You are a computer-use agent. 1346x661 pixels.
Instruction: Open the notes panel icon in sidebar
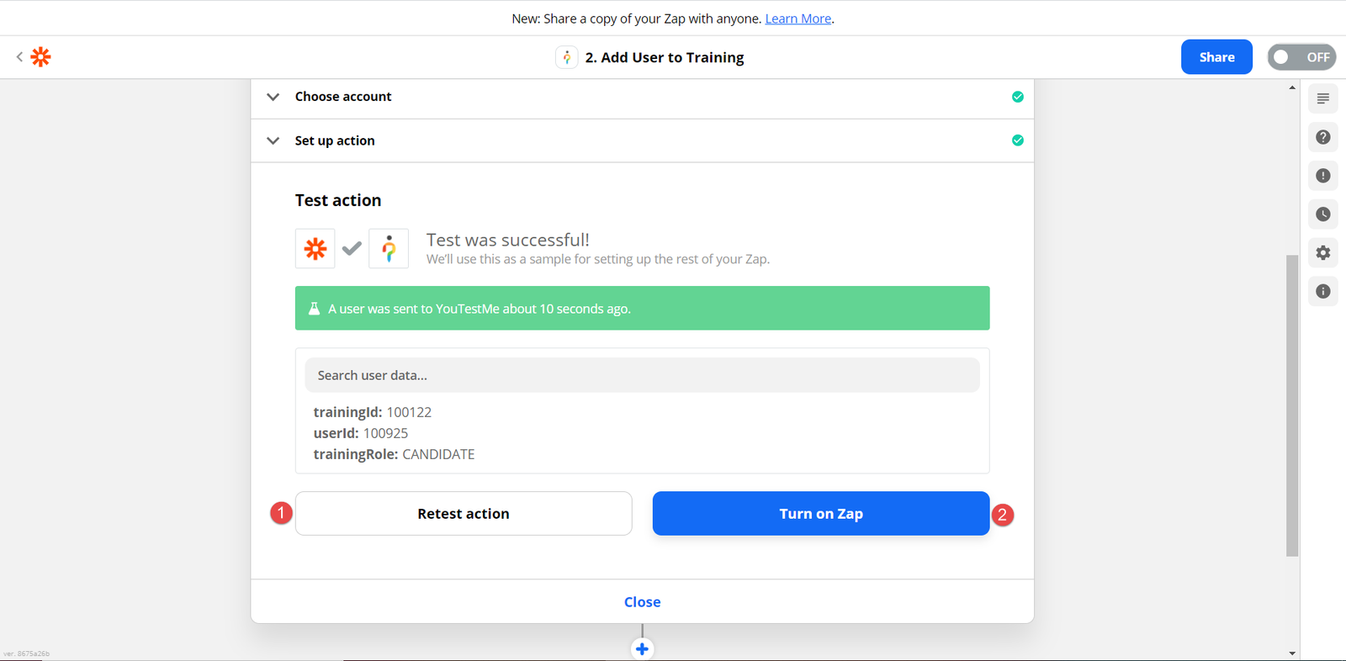[1322, 99]
